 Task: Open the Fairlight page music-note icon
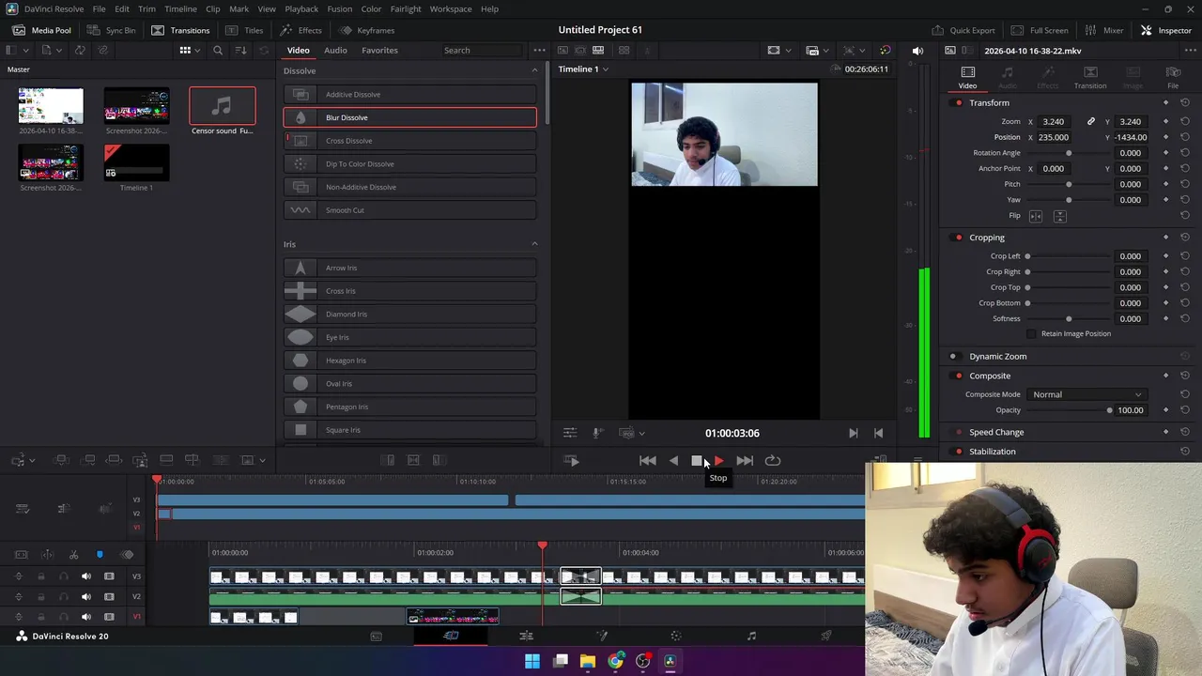(751, 637)
